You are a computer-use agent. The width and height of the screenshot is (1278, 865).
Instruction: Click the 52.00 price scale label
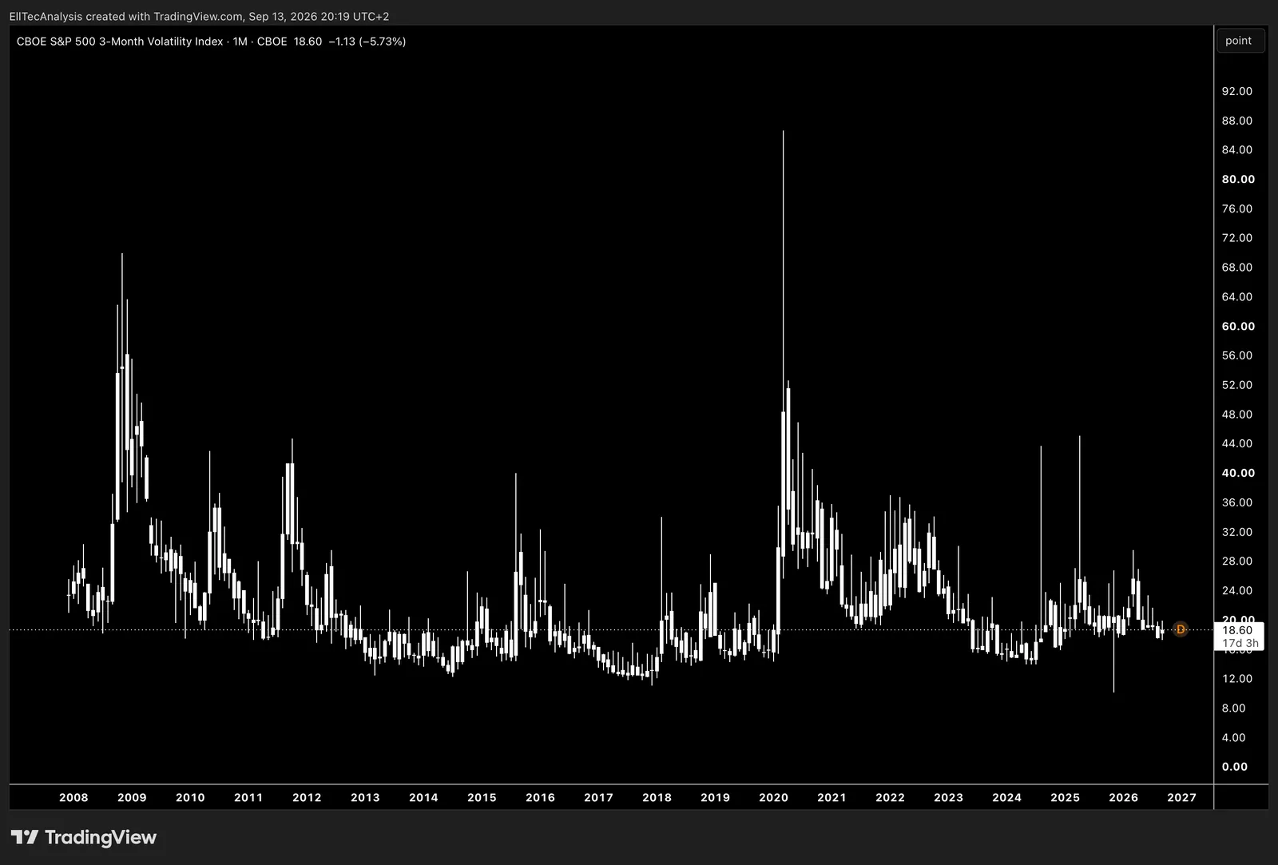pos(1236,385)
